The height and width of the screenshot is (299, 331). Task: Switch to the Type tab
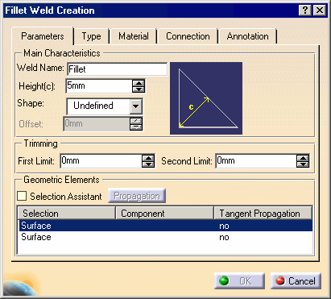pos(91,36)
